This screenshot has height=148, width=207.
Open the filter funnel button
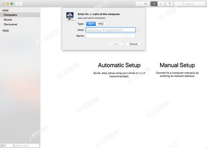[x=169, y=4]
